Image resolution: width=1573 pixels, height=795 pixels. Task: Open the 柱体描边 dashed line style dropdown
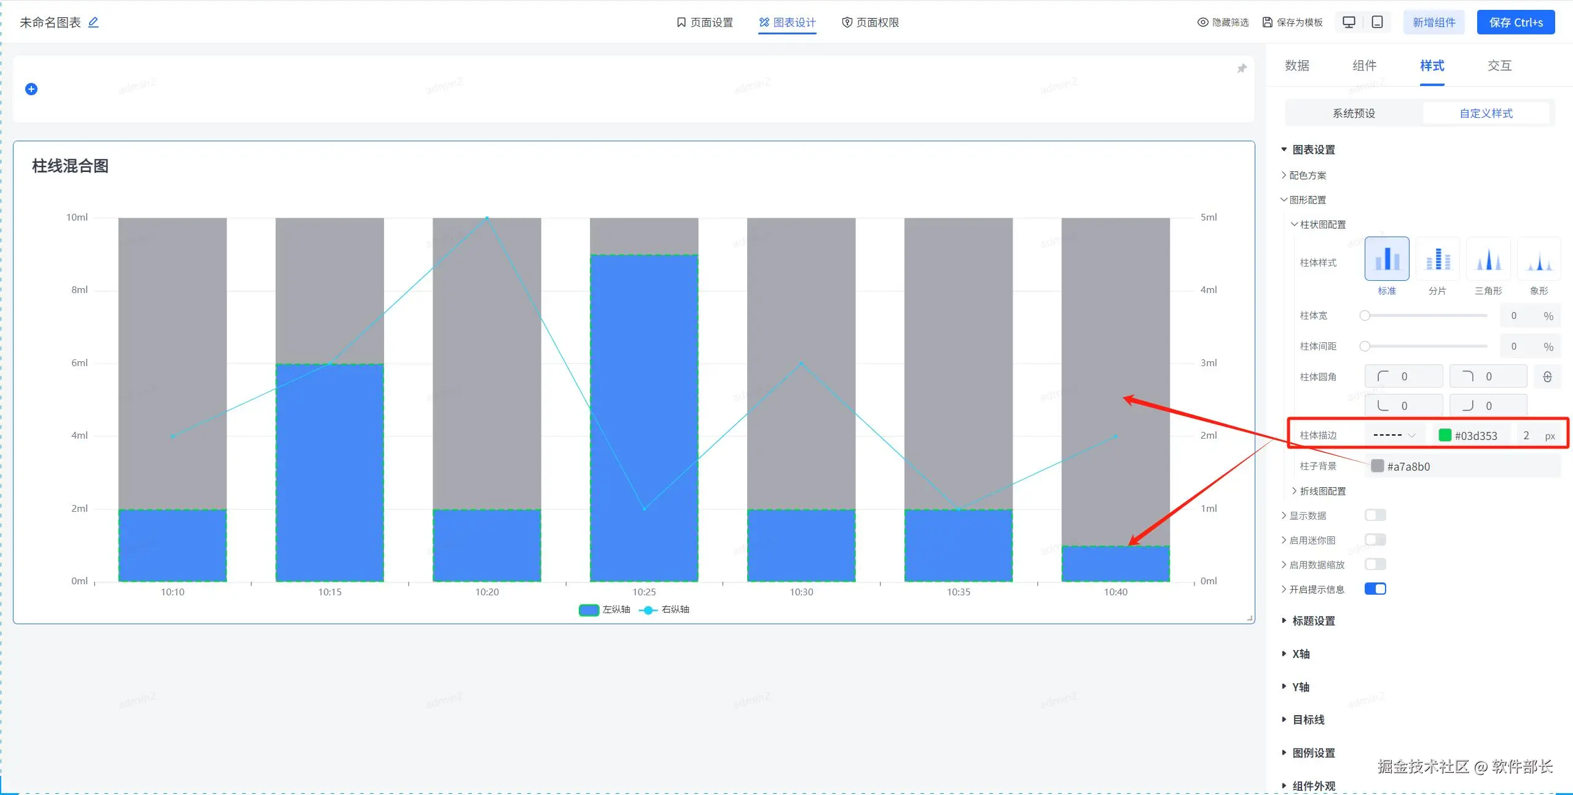[x=1394, y=435]
